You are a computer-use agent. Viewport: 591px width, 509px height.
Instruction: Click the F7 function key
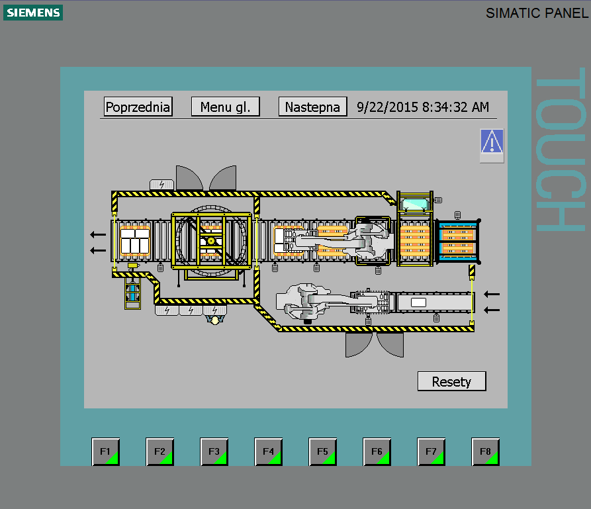(x=432, y=451)
